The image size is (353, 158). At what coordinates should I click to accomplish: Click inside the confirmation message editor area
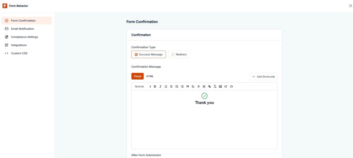(x=204, y=119)
